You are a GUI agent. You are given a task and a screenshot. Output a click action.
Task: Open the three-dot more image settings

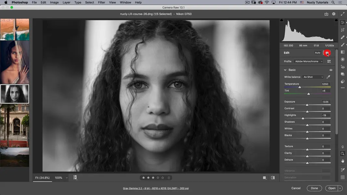point(342,88)
